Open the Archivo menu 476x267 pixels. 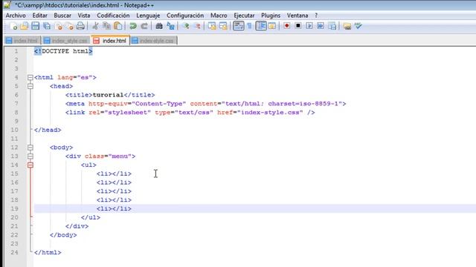pos(16,16)
